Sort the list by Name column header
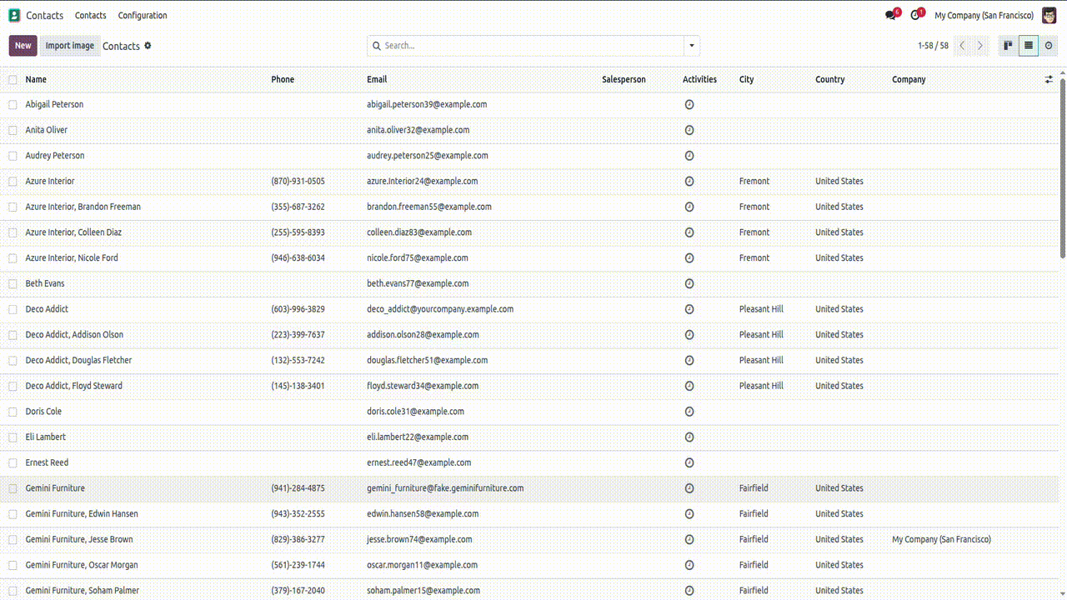 pos(36,80)
